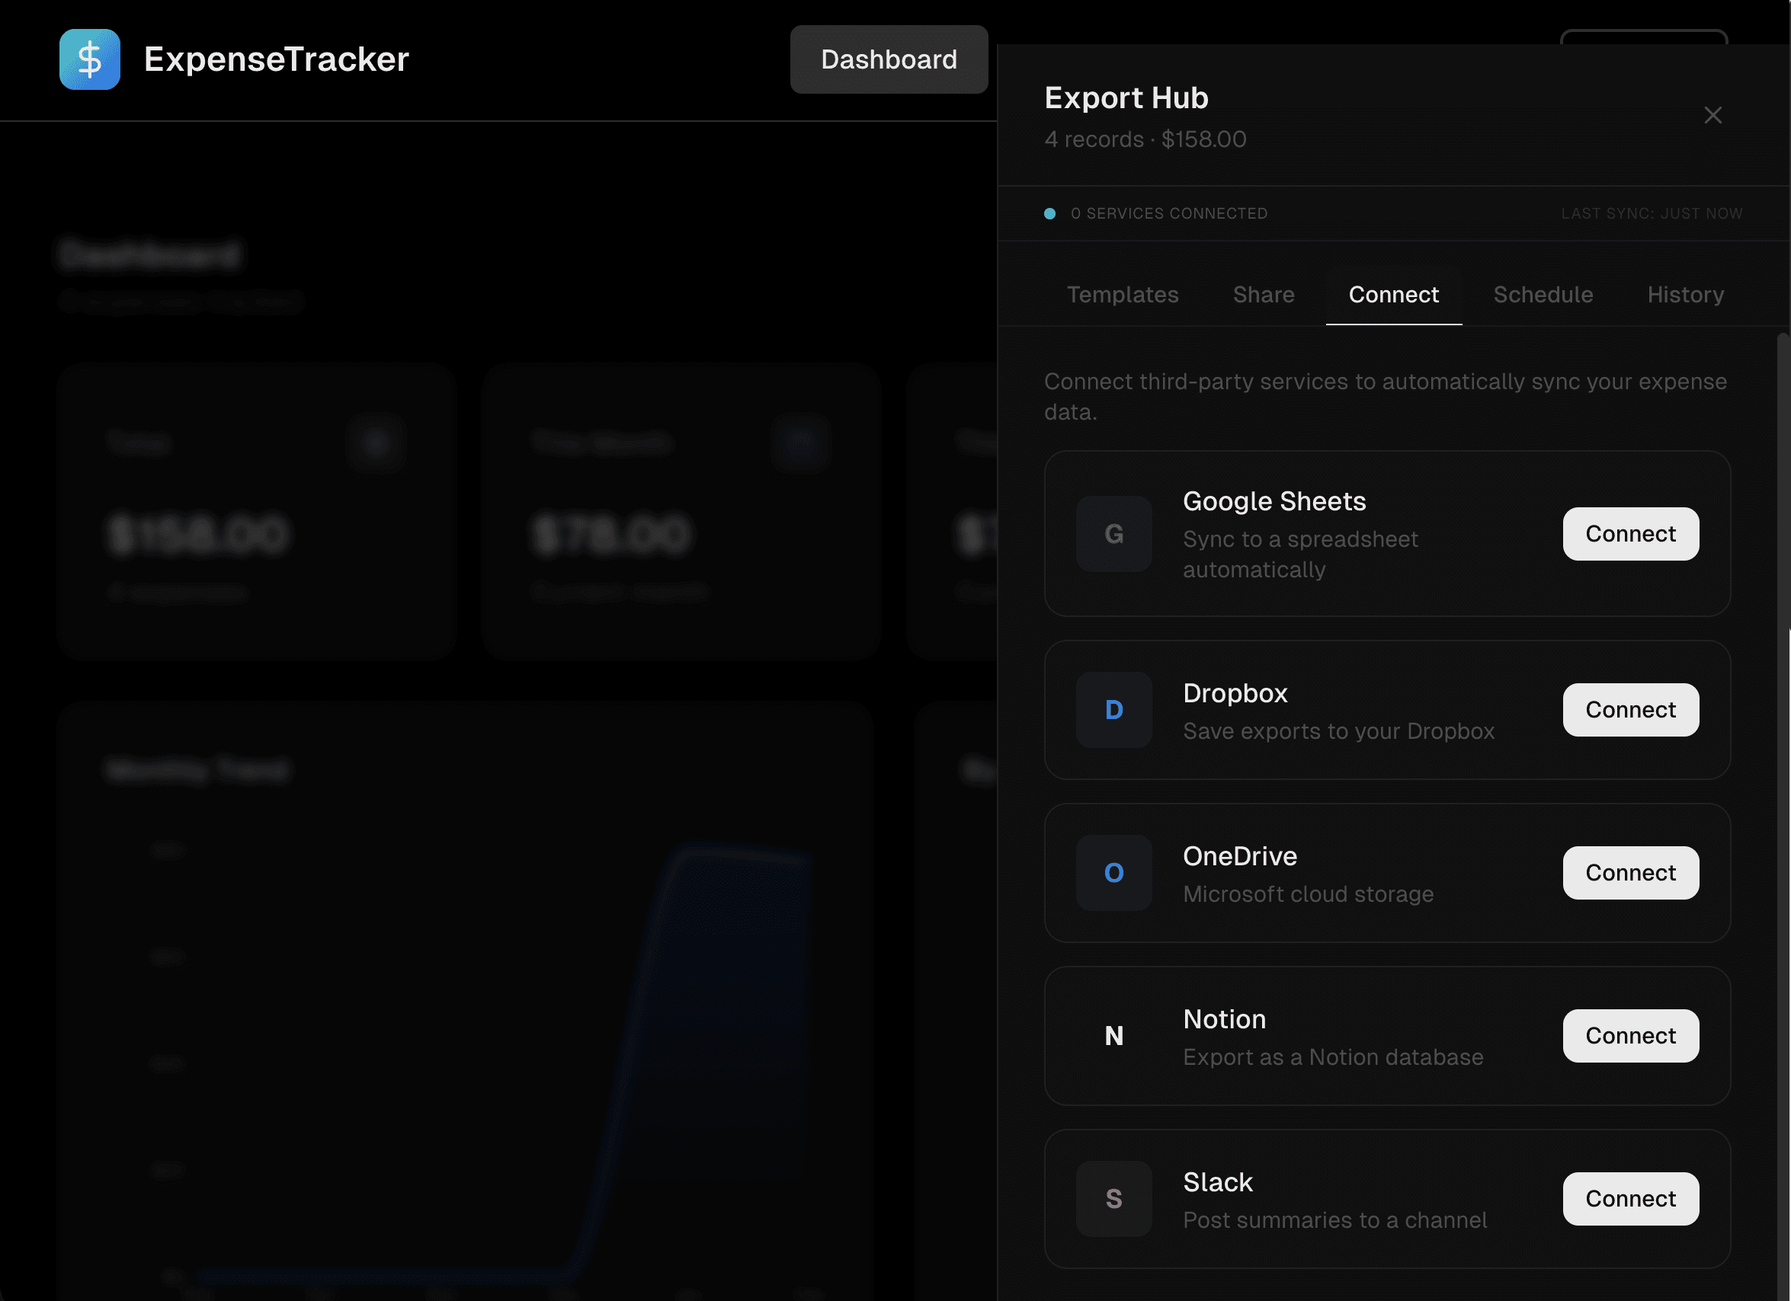
Task: Connect the Dropbox service
Action: (1630, 710)
